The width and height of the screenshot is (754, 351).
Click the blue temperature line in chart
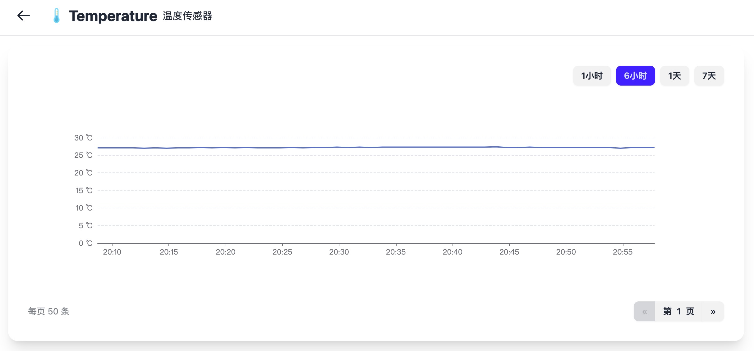point(373,147)
